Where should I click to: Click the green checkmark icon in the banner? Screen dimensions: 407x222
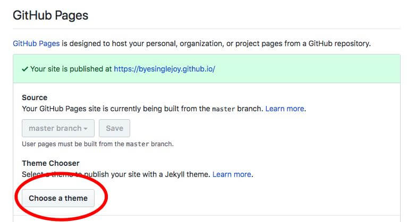pyautogui.click(x=25, y=69)
